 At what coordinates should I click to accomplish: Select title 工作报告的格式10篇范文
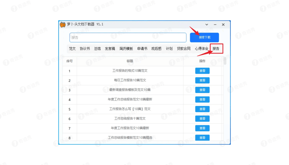coord(130,71)
